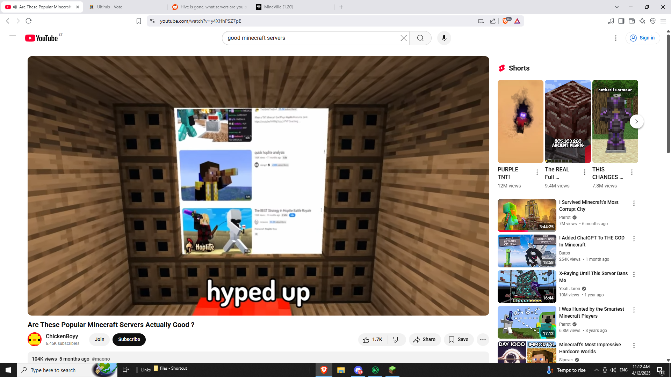The image size is (671, 377).
Task: Click the Brave Rewards triangle icon
Action: tap(517, 21)
